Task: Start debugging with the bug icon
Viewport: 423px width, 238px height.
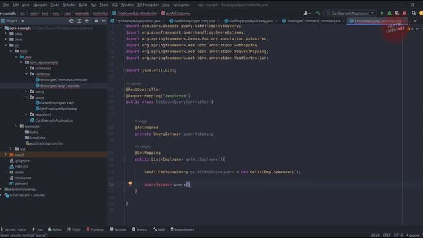Action: (x=389, y=13)
